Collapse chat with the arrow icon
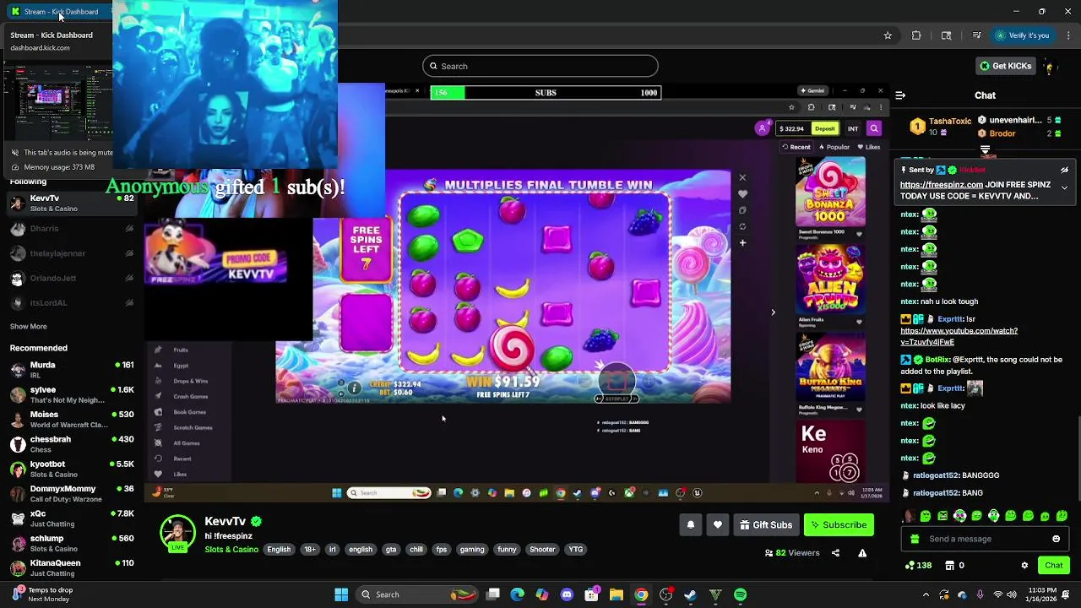This screenshot has height=608, width=1081. (900, 95)
